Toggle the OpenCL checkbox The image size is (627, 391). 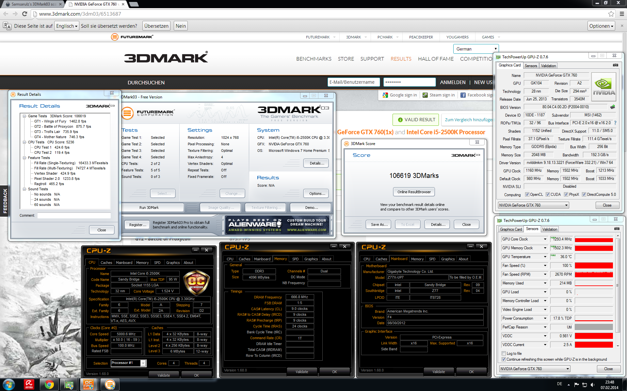point(527,195)
